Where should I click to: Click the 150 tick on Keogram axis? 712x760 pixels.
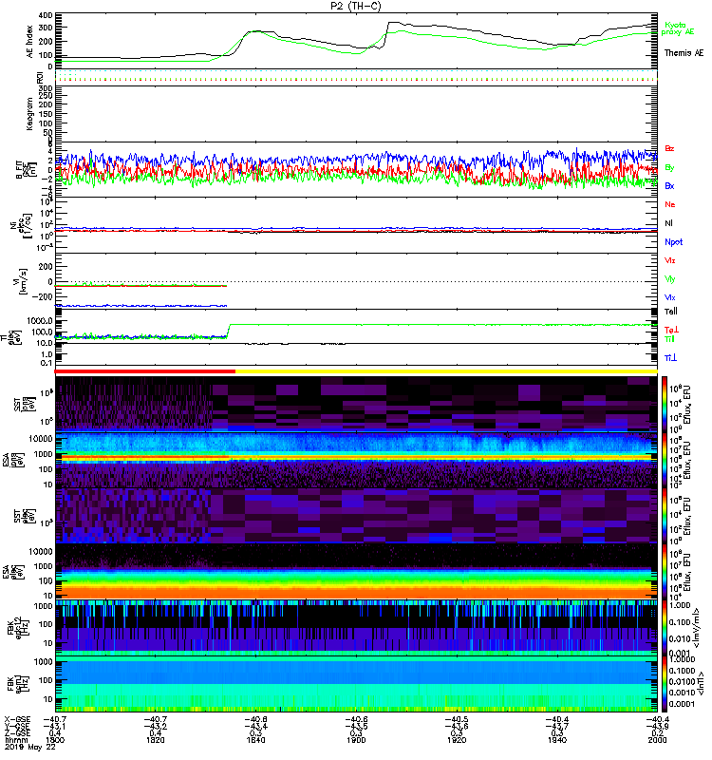pyautogui.click(x=46, y=114)
